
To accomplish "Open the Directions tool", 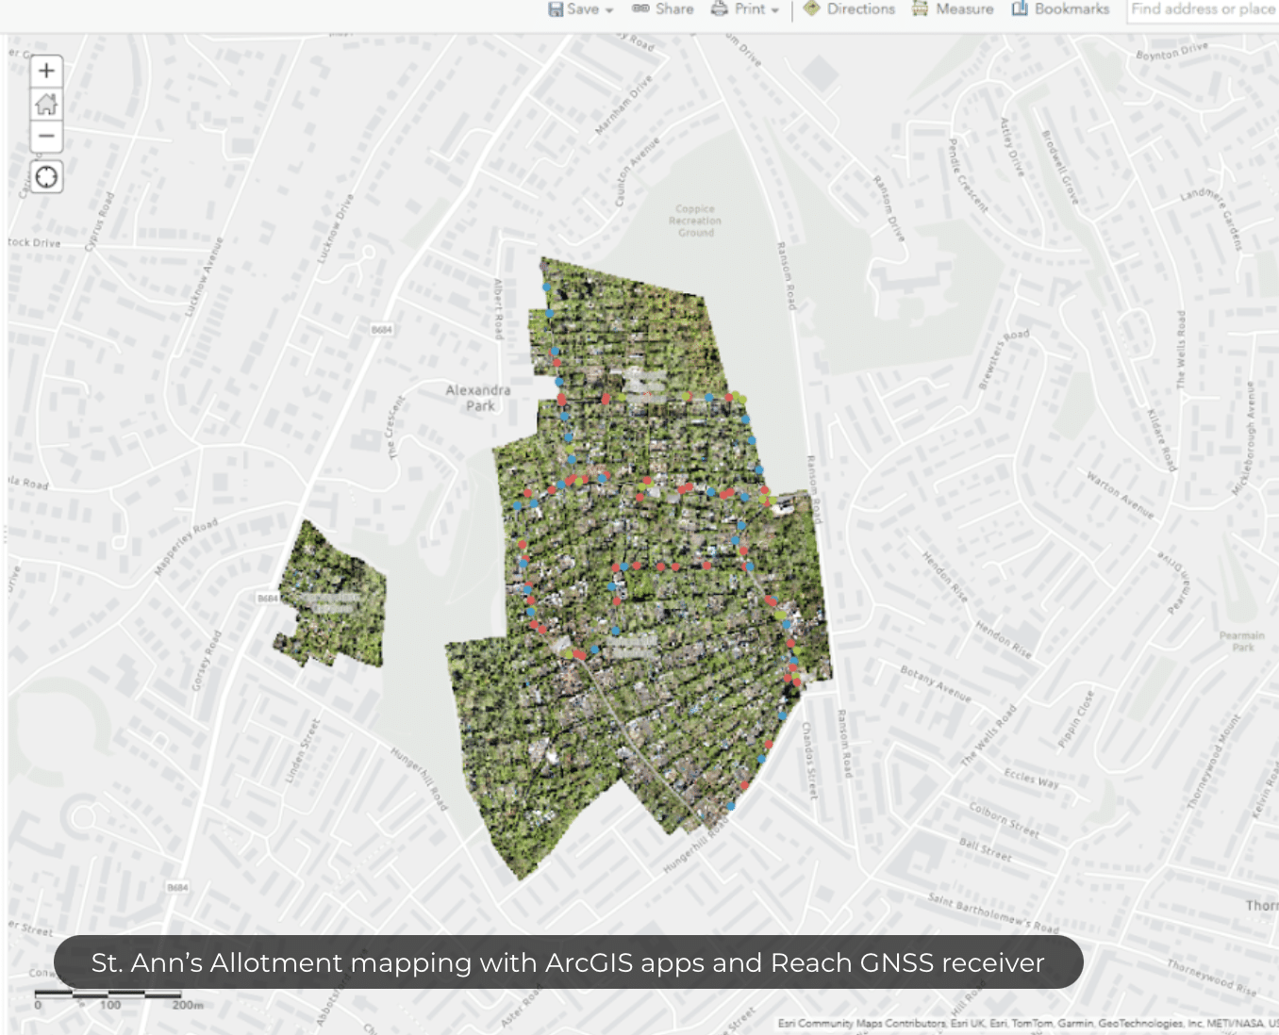I will click(860, 8).
